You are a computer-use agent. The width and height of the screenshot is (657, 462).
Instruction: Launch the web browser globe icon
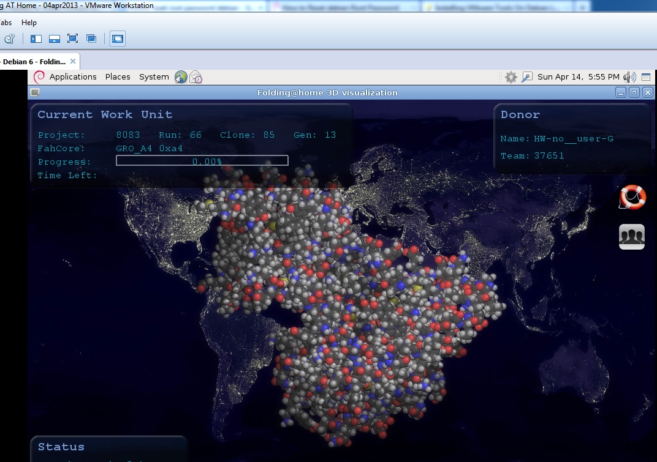[x=181, y=77]
